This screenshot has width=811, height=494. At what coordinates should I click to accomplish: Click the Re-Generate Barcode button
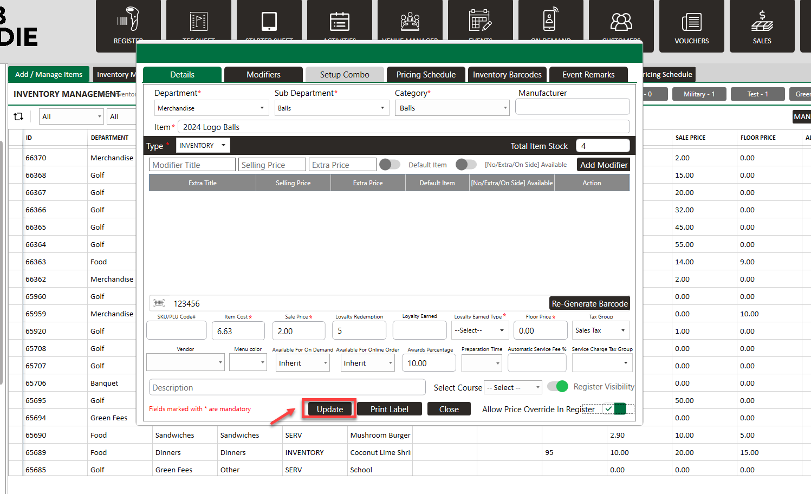pos(589,303)
